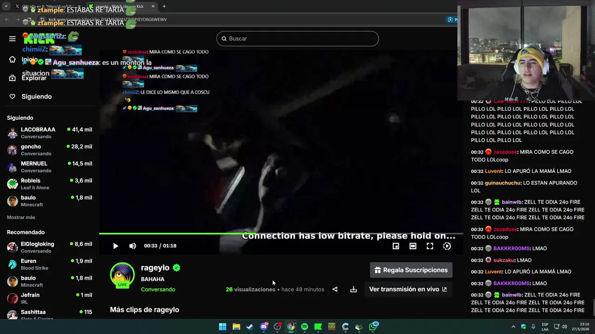595x334 pixels.
Task: Close the Kick clip browser tab
Action: [x=153, y=6]
